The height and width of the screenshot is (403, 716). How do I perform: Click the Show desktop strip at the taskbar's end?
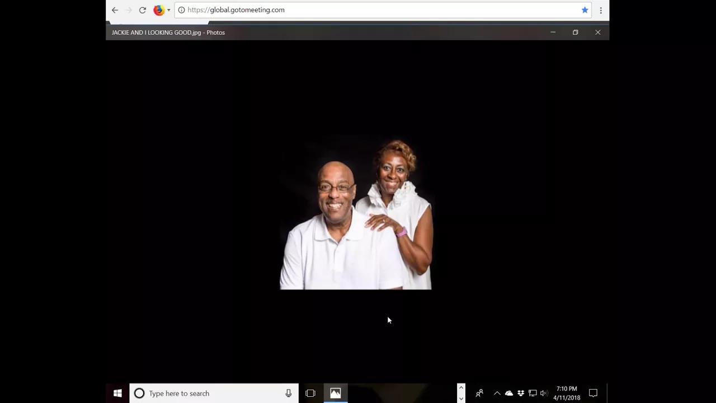pos(608,393)
